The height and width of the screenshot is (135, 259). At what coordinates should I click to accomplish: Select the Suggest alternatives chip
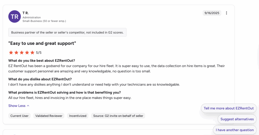pos(237,119)
